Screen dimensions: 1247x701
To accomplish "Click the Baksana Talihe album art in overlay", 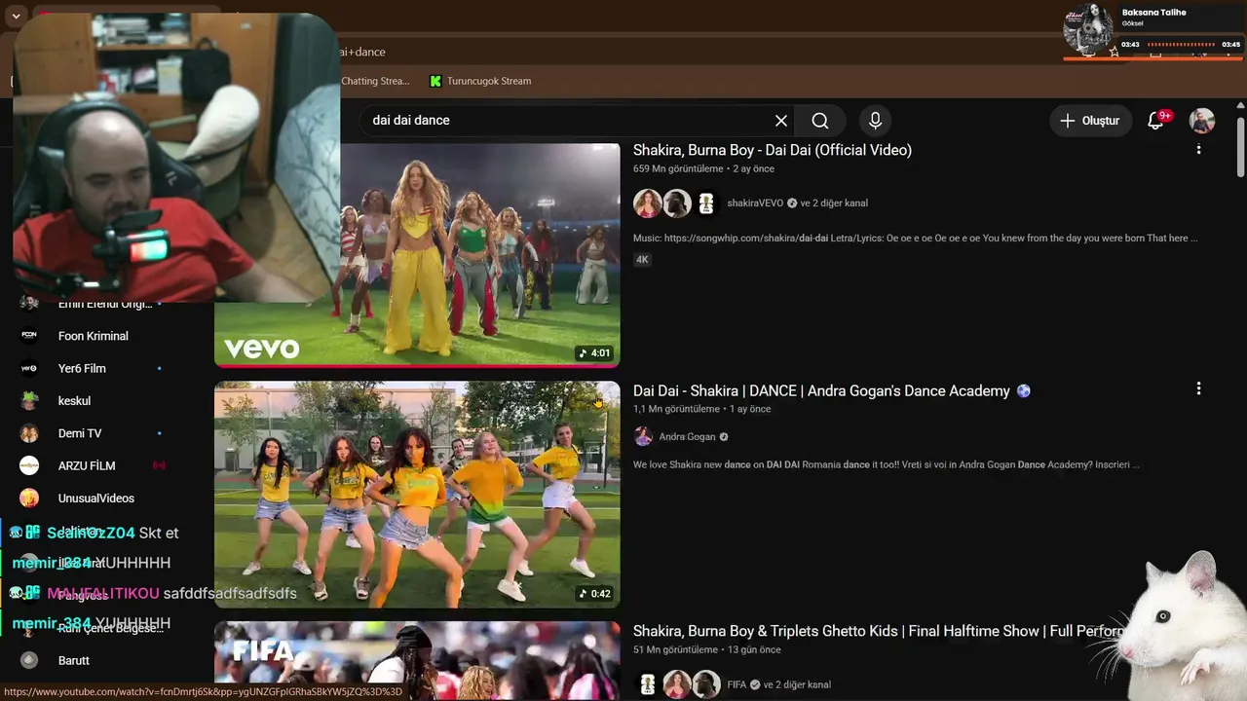I will coord(1088,28).
